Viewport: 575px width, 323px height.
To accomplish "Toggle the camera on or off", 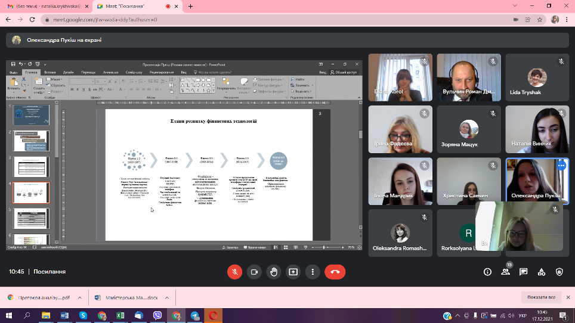I will tap(254, 272).
